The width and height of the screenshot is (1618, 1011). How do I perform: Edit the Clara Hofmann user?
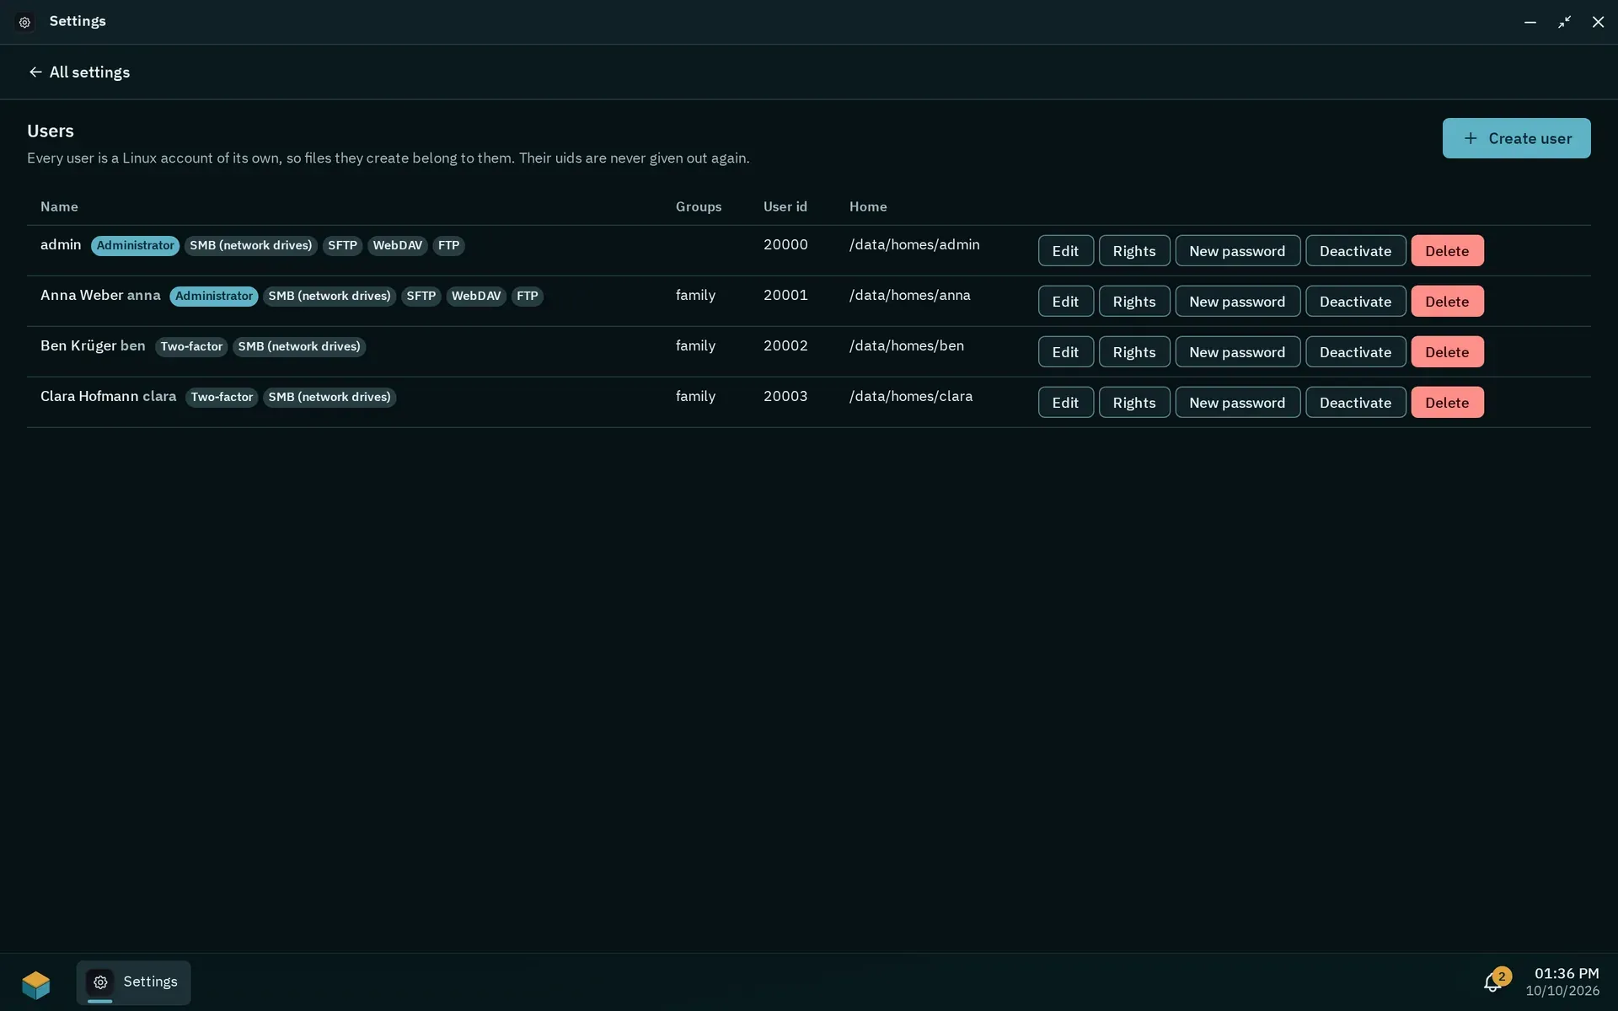tap(1065, 403)
